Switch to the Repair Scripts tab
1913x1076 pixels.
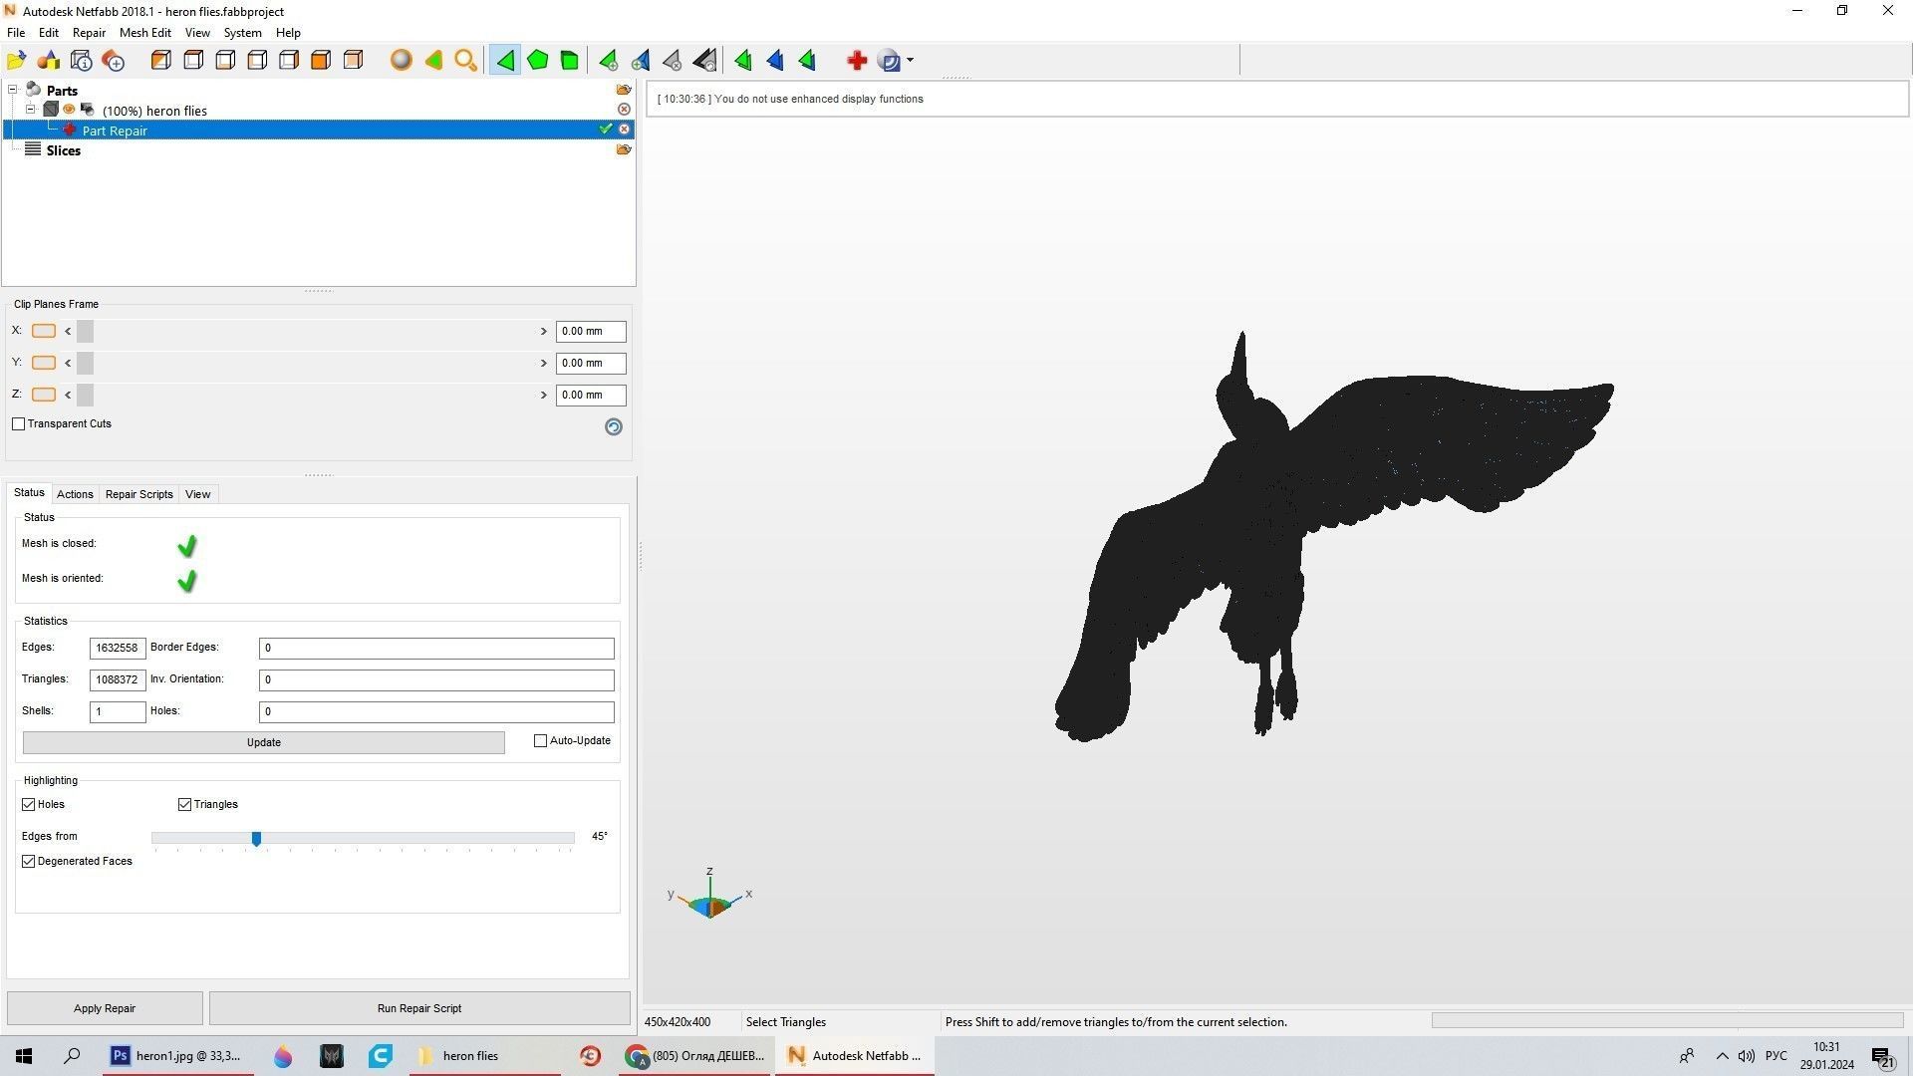138,494
